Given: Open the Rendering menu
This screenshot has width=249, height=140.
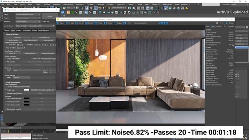Looking at the screenshot, I should (x=80, y=4).
